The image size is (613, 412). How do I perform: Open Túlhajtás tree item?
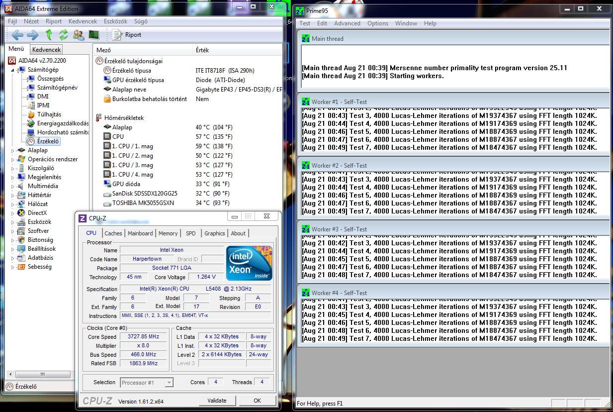pos(49,114)
